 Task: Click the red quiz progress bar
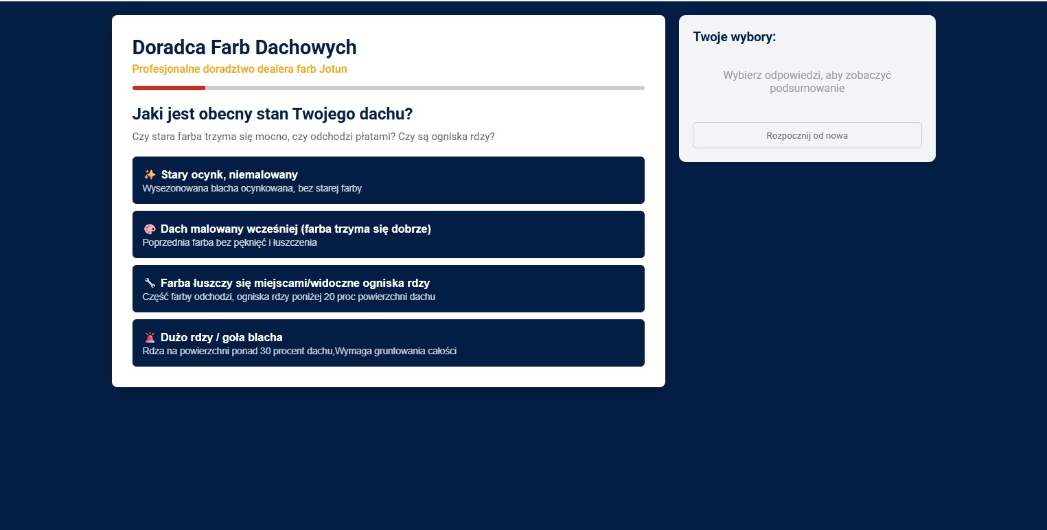tap(168, 87)
